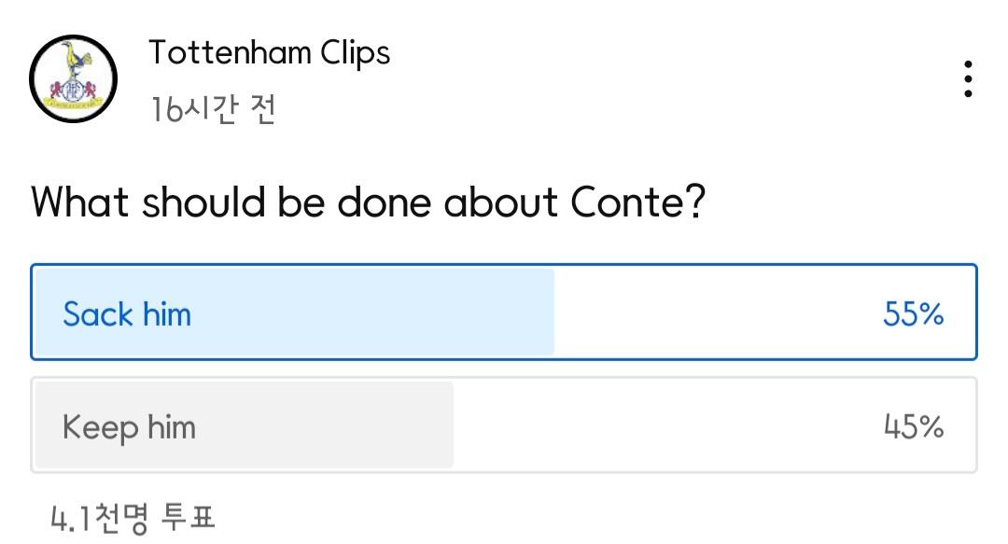Select the "Sack him" poll option
The width and height of the screenshot is (1008, 544).
click(x=504, y=313)
